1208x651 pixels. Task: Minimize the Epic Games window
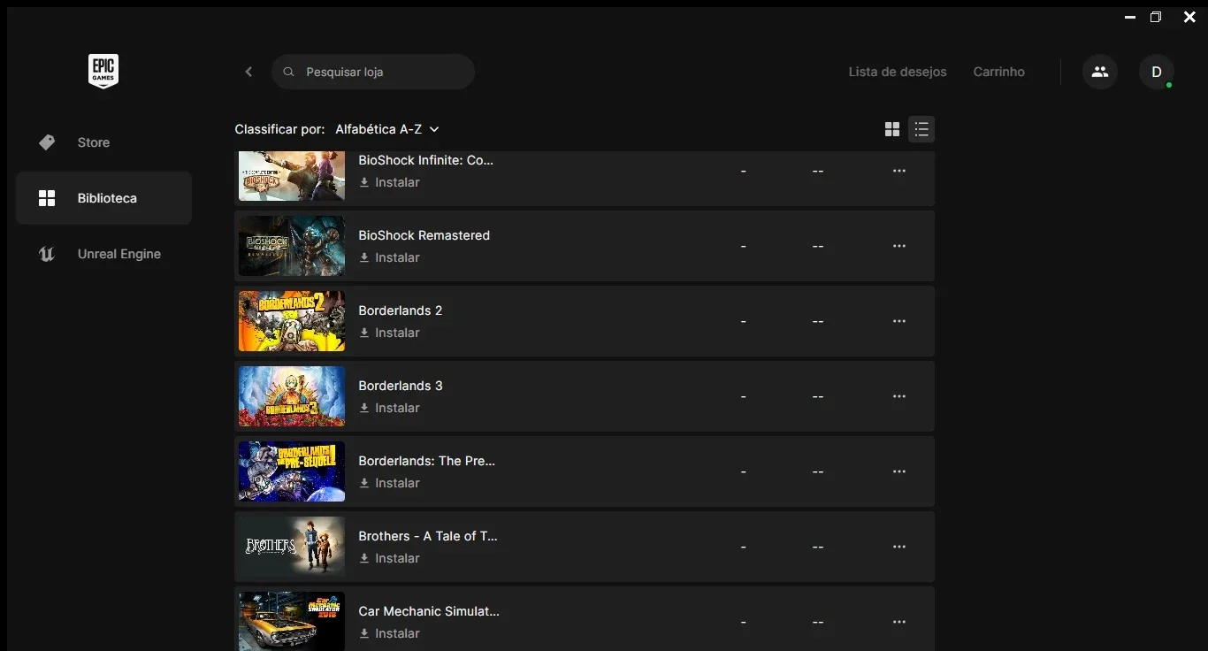[x=1130, y=17]
